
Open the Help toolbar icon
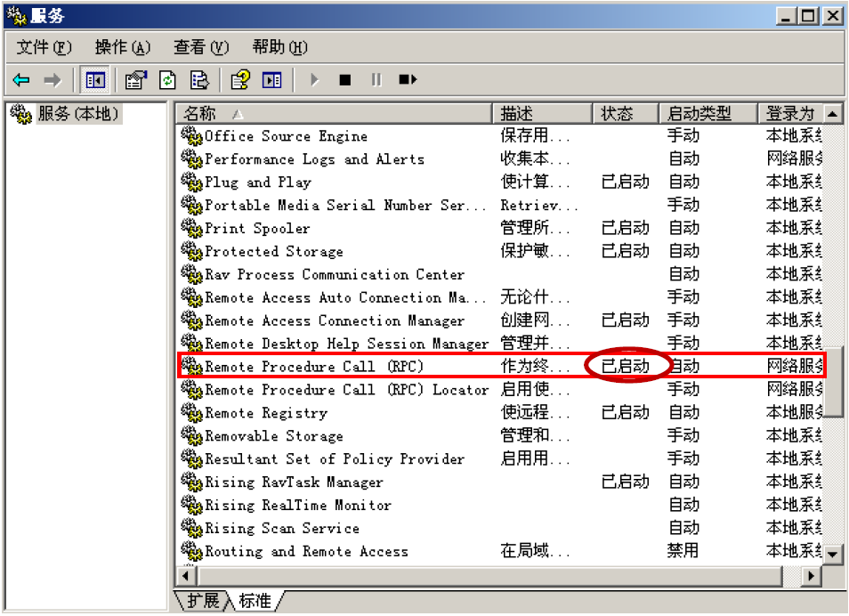[x=239, y=81]
